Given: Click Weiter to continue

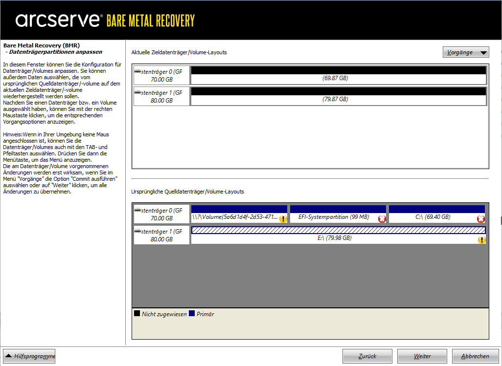Looking at the screenshot, I should click(x=422, y=356).
